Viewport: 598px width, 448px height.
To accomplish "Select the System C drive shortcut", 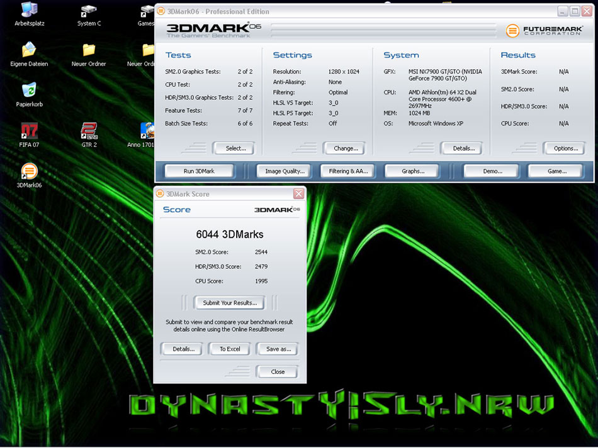I will tap(89, 14).
